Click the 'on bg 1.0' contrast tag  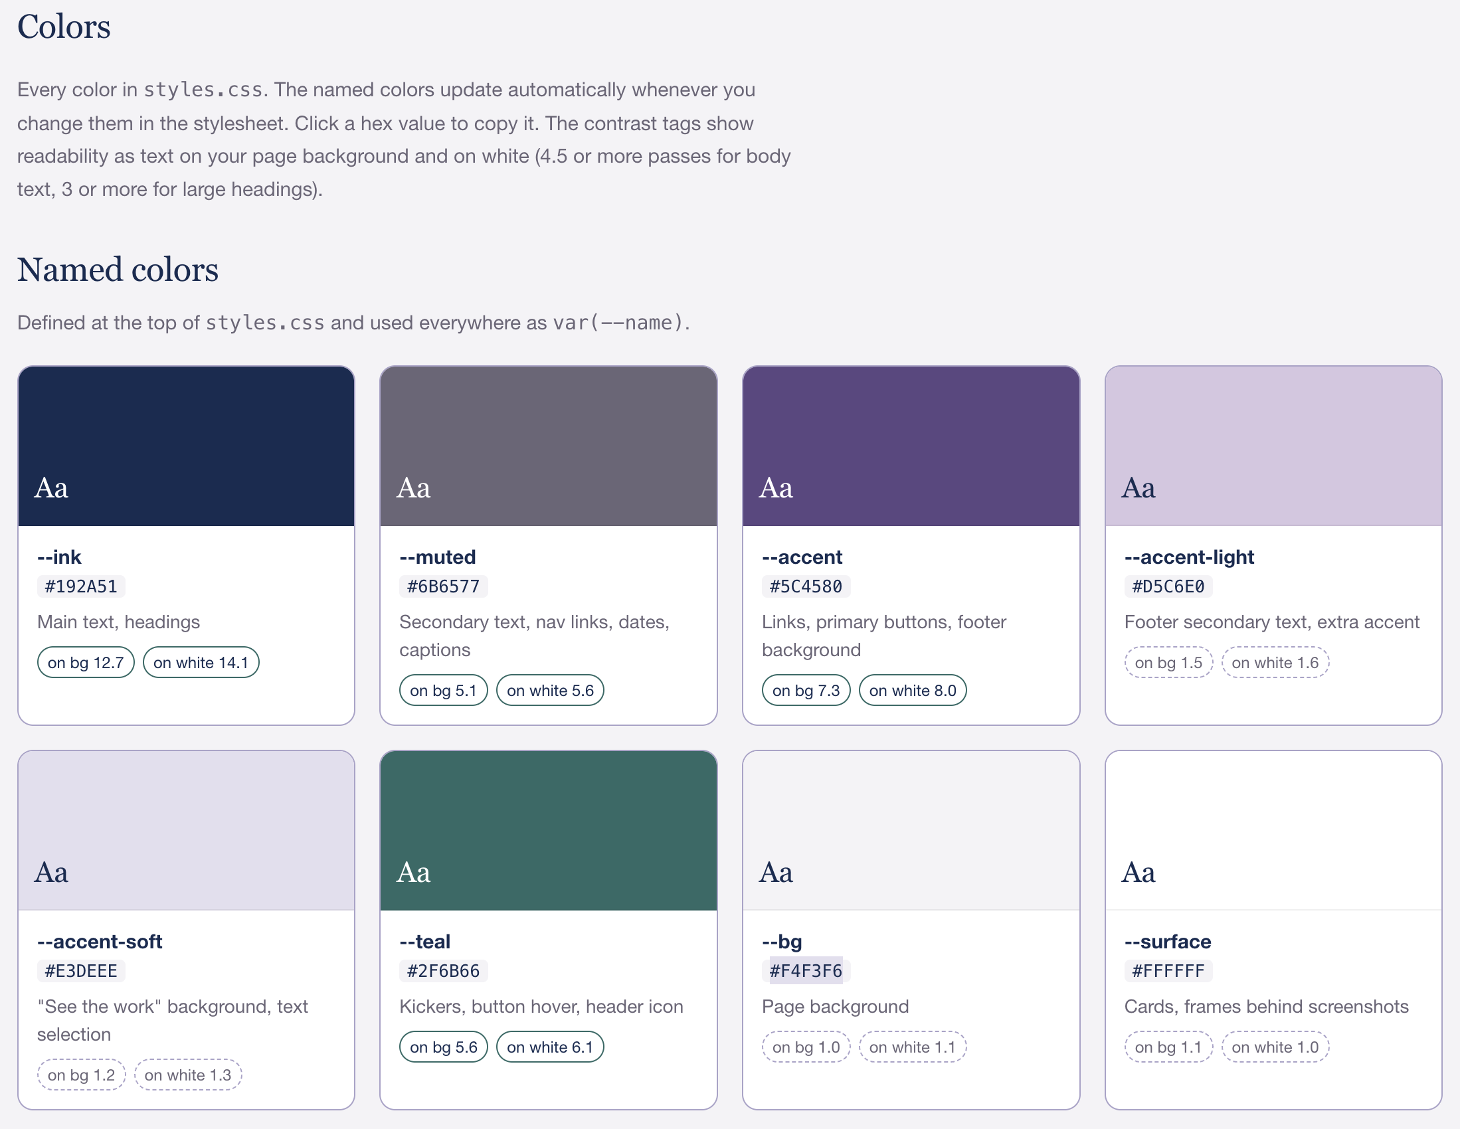coord(806,1047)
